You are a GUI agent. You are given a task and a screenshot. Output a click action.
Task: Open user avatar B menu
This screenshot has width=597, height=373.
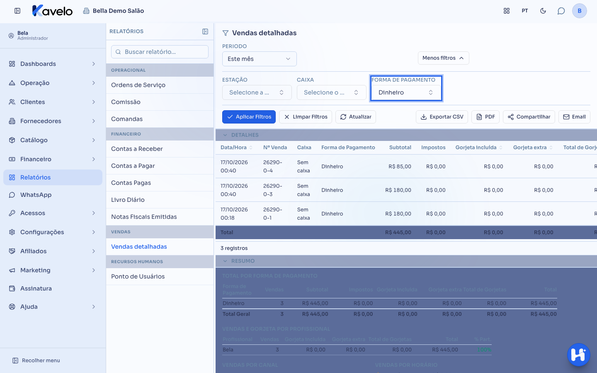[x=580, y=11]
